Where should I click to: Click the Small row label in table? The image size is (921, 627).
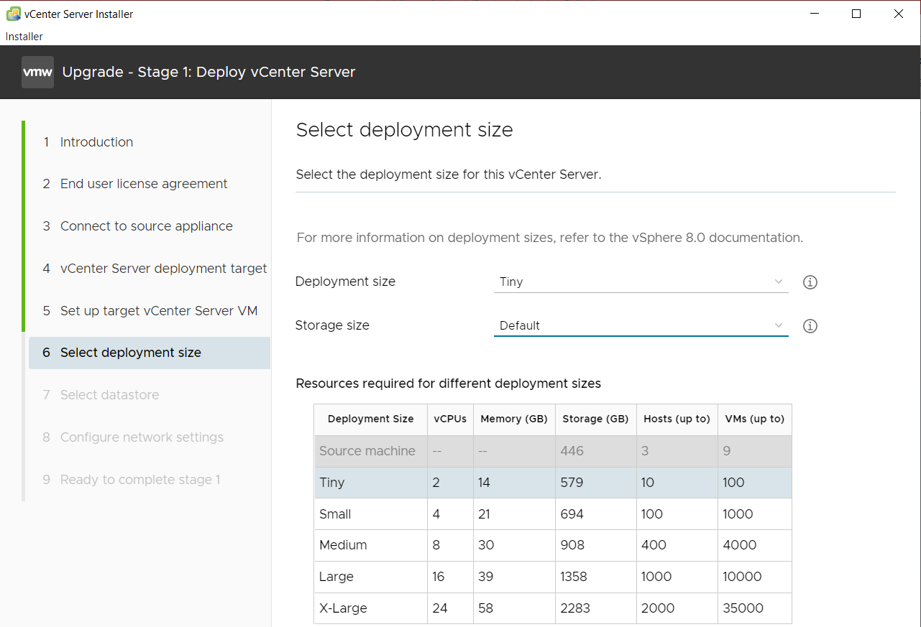[x=335, y=514]
